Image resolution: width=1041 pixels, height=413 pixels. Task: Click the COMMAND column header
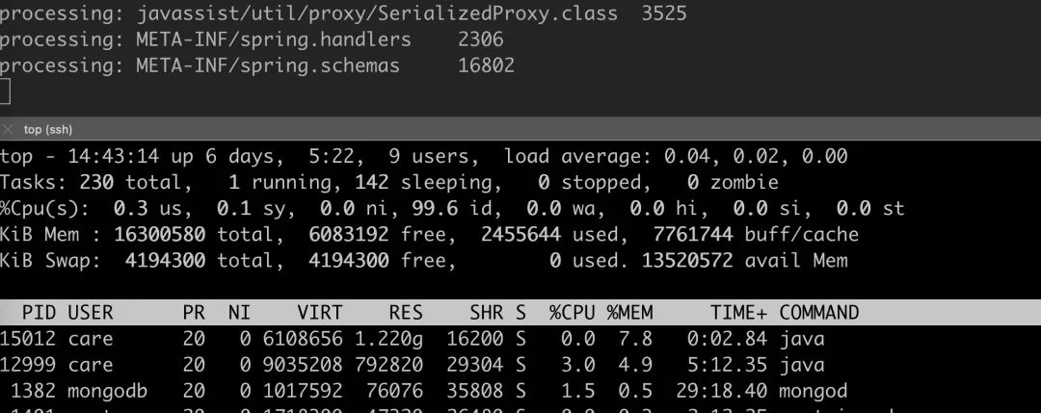[818, 312]
